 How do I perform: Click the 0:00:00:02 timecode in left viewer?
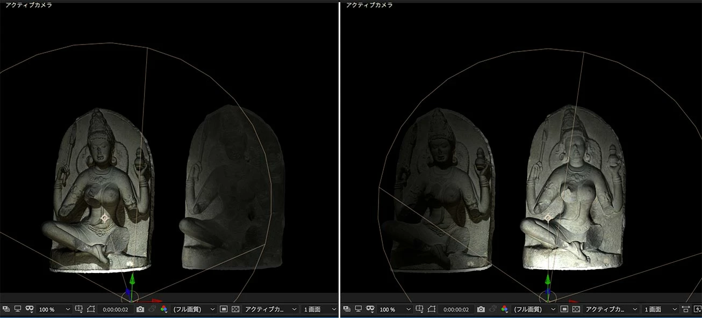point(116,309)
